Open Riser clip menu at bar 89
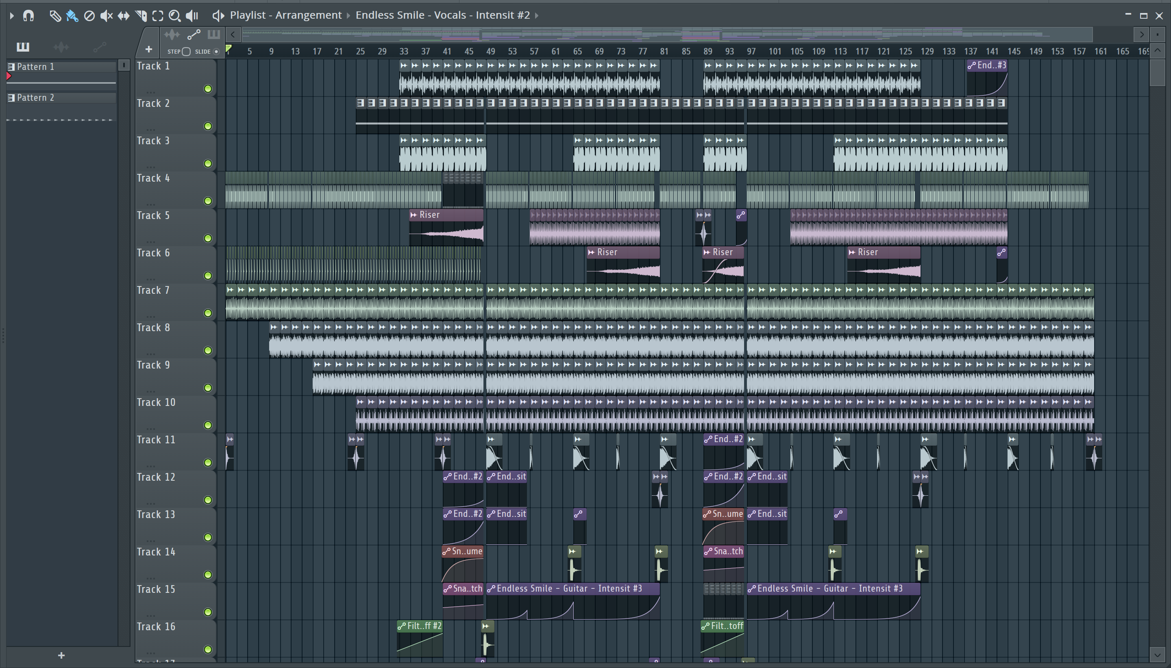Screen dimensions: 1171x668 tap(707, 252)
